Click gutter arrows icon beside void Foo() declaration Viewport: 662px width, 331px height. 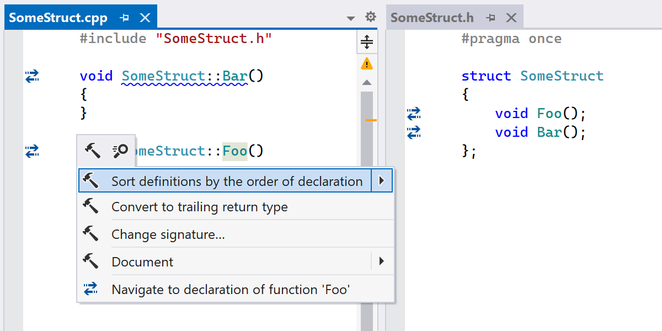414,114
